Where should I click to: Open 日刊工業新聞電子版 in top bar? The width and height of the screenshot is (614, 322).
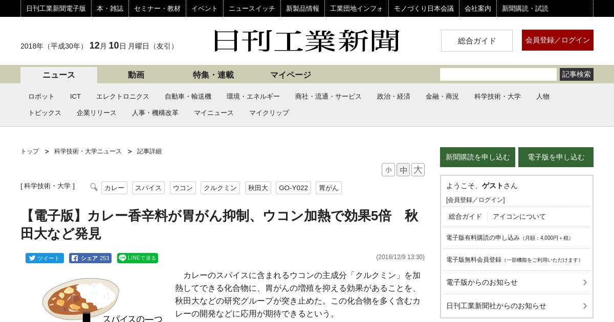click(x=56, y=8)
